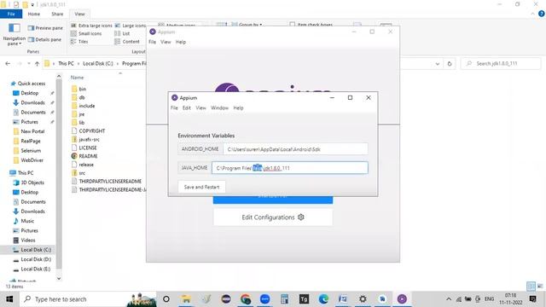The height and width of the screenshot is (307, 546).
Task: Select This PC in navigation tree
Action: (21, 173)
